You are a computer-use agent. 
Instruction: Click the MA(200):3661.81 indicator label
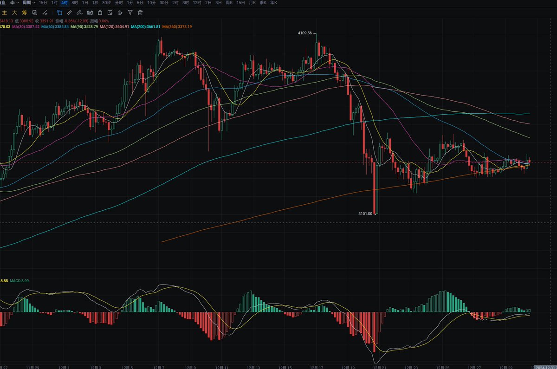pos(146,27)
